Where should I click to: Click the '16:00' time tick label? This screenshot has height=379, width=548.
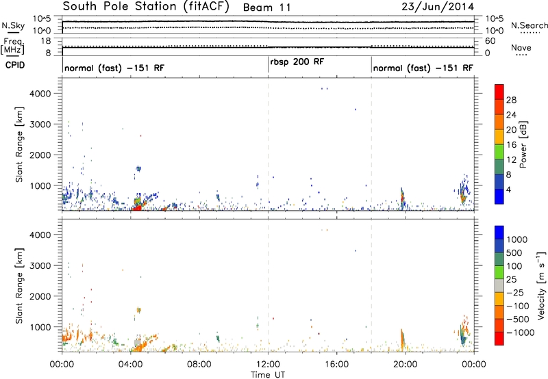click(336, 365)
